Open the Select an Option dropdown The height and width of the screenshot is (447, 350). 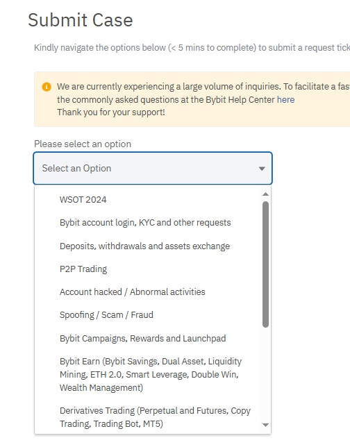tap(153, 169)
